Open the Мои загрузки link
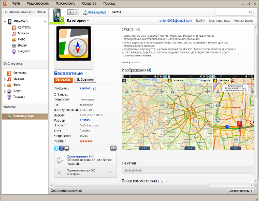 243,21
